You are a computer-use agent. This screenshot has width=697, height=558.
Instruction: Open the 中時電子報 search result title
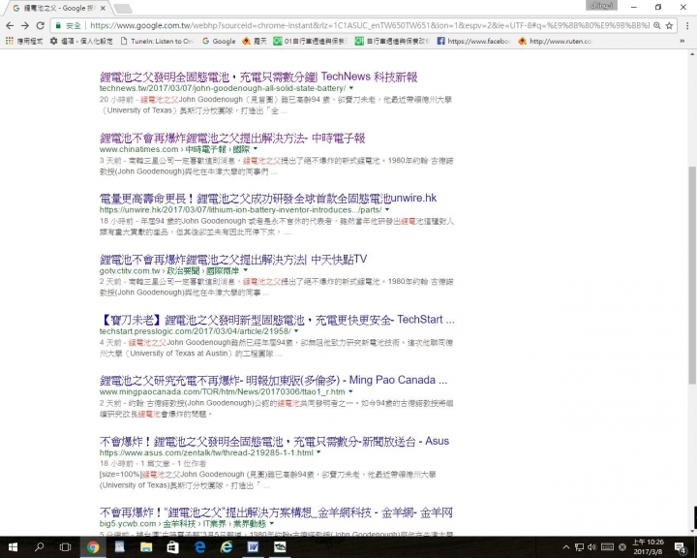pyautogui.click(x=232, y=139)
